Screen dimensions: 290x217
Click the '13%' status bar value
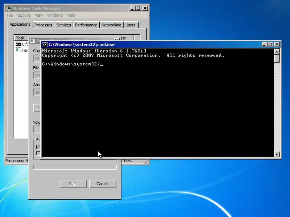127,161
